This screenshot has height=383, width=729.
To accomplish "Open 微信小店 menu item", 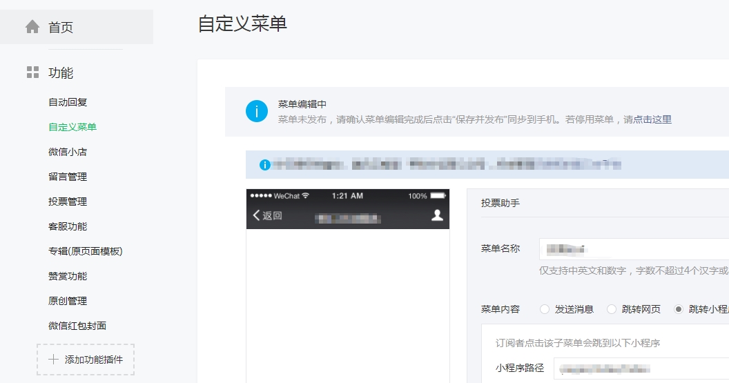I will [x=68, y=152].
